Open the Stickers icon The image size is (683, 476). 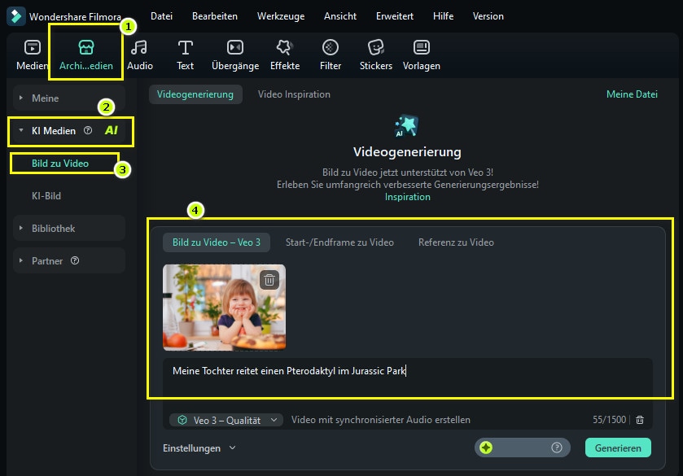click(x=375, y=47)
